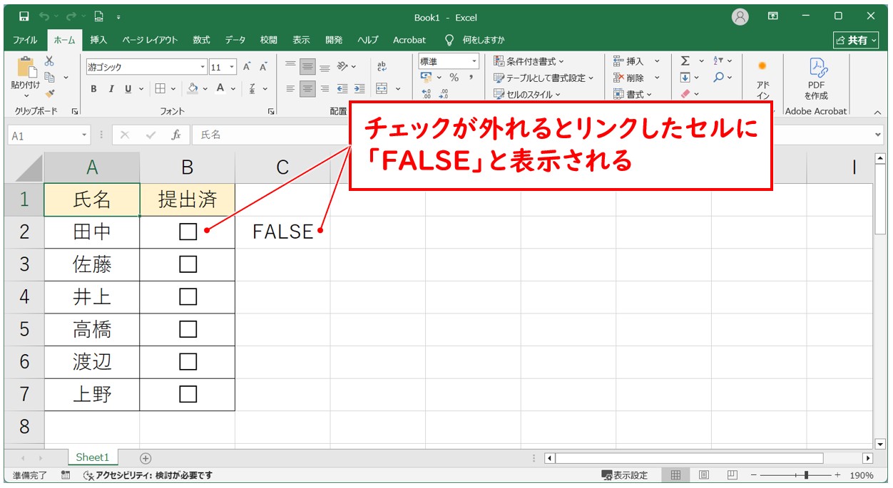Switch to Page Layout view in status bar
The height and width of the screenshot is (488, 893).
click(x=704, y=475)
